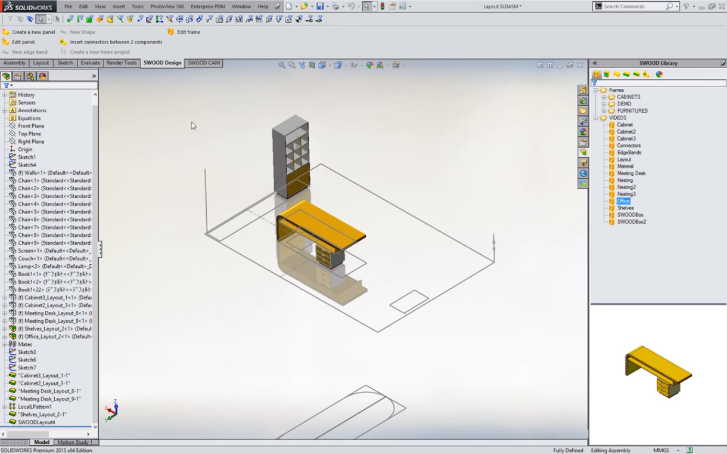The height and width of the screenshot is (454, 727).
Task: Open the ConfigurationManager tab icon
Action: (x=30, y=76)
